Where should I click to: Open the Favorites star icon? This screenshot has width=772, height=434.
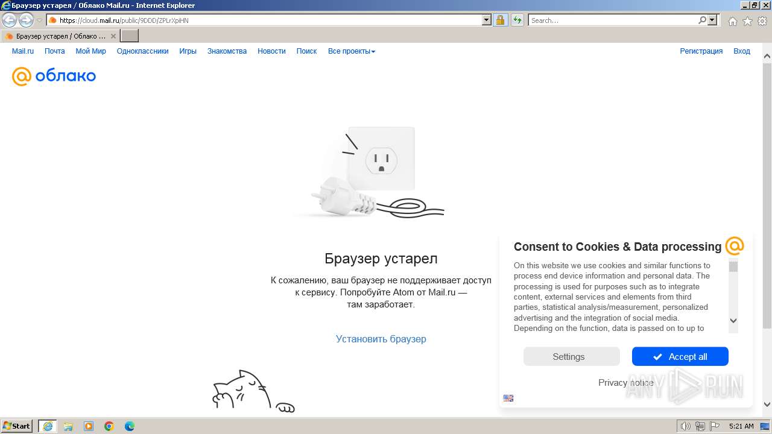point(747,21)
